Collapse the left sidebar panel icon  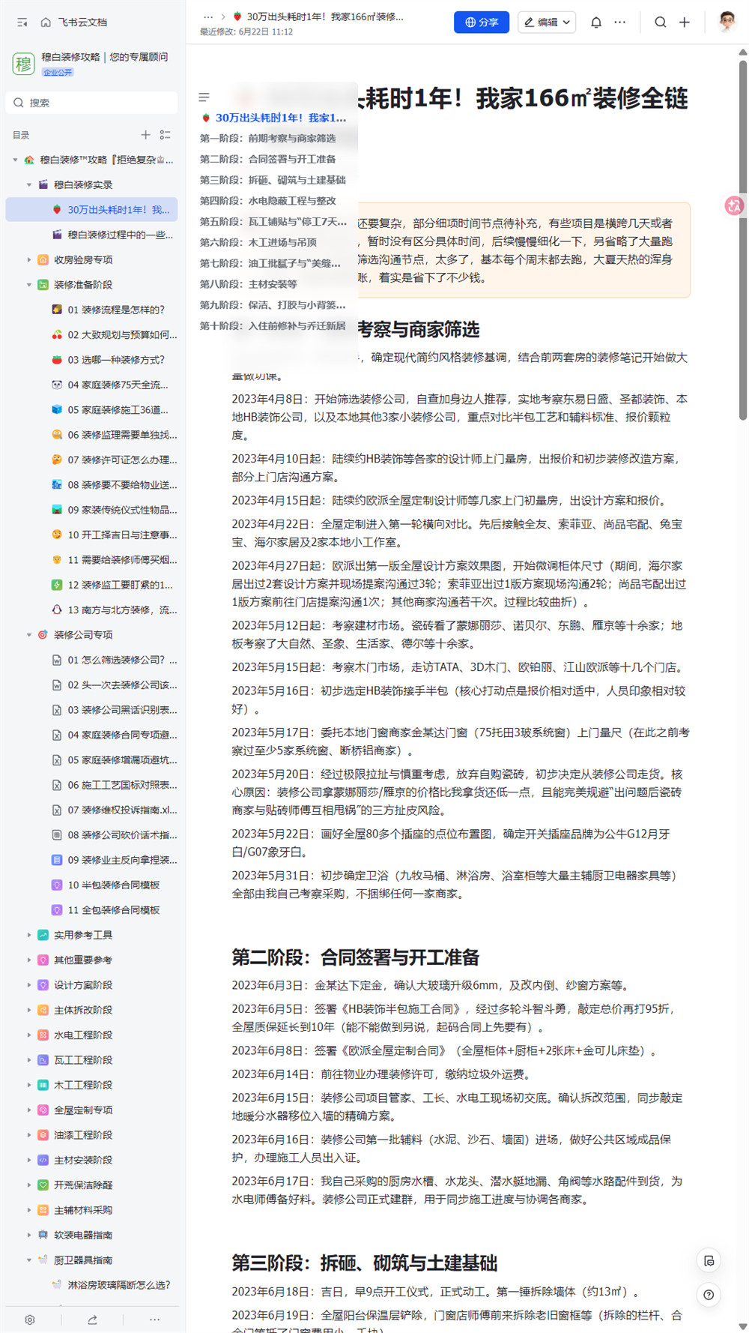pyautogui.click(x=22, y=22)
